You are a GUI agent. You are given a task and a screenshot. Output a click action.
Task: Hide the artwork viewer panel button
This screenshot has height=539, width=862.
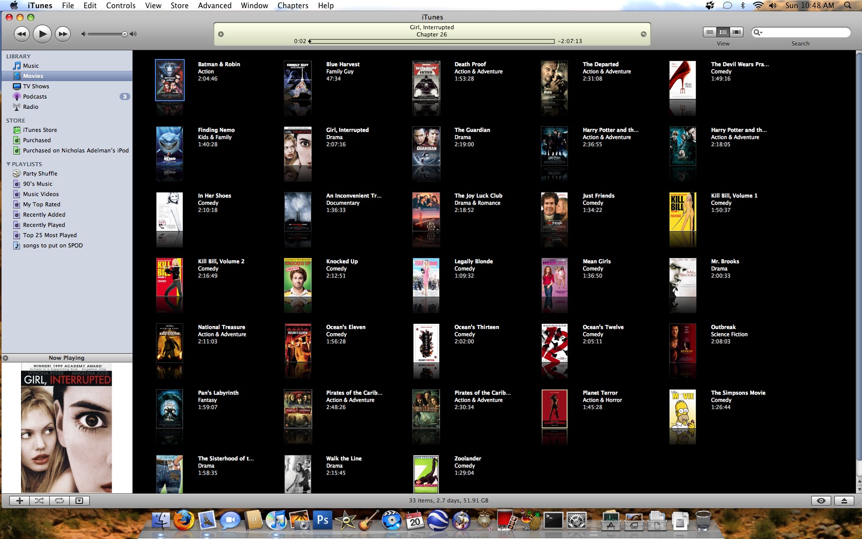[80, 500]
